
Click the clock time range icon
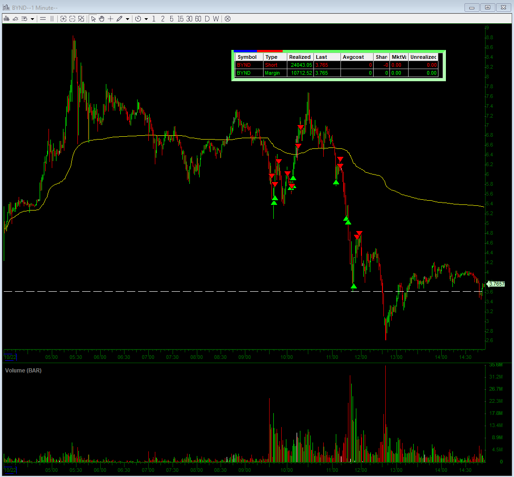tap(138, 19)
